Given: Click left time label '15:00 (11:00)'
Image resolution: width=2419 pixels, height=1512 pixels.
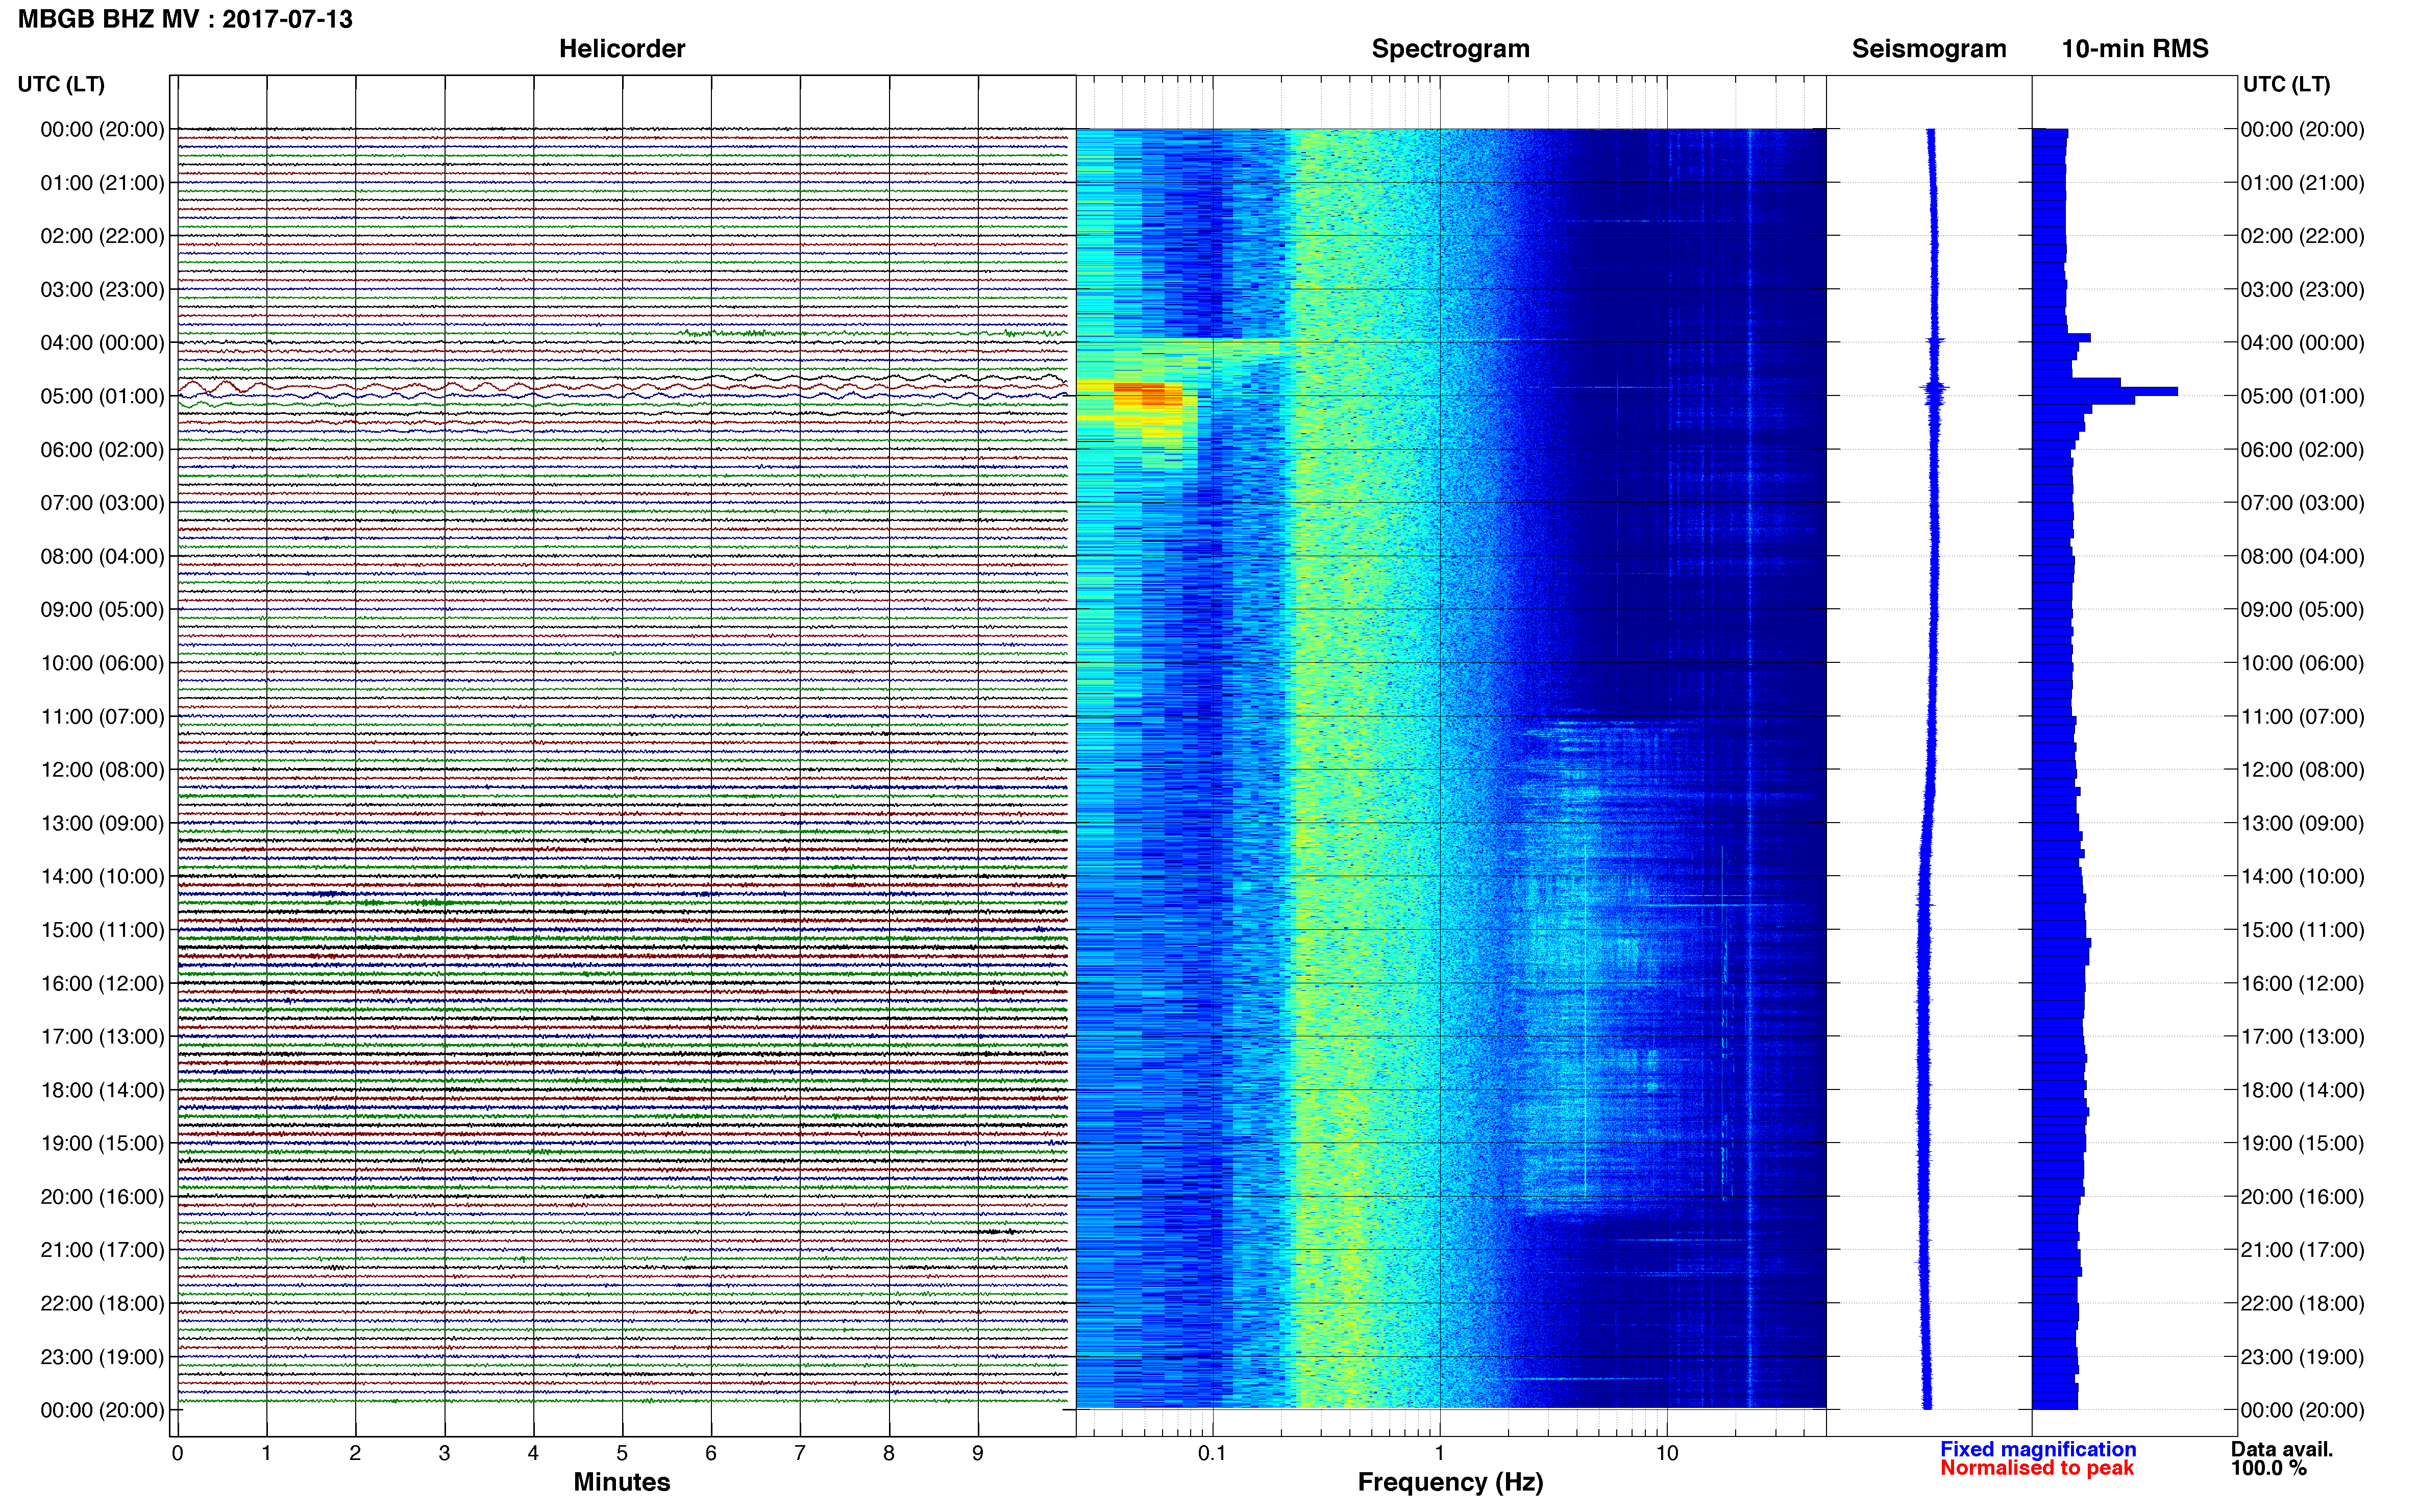Looking at the screenshot, I should pos(102,930).
